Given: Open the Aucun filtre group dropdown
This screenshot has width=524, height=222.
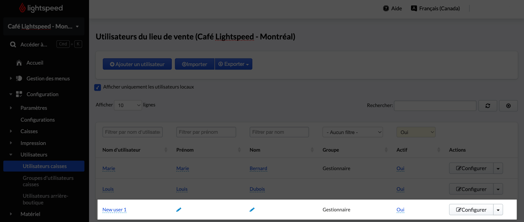Looking at the screenshot, I should (353, 132).
